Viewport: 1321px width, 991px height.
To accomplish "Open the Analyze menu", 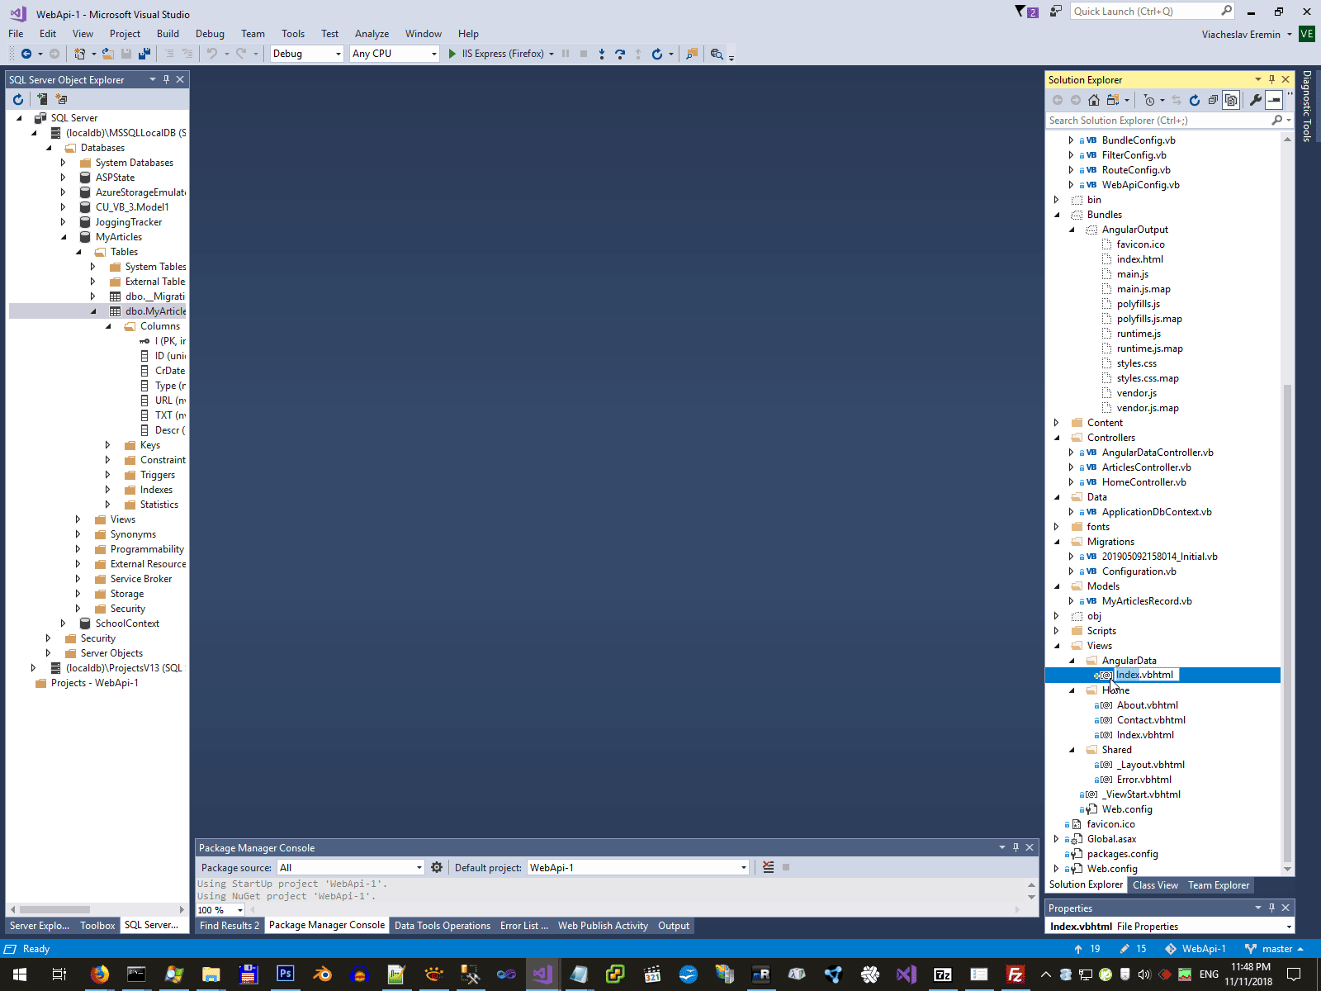I will coord(372,34).
